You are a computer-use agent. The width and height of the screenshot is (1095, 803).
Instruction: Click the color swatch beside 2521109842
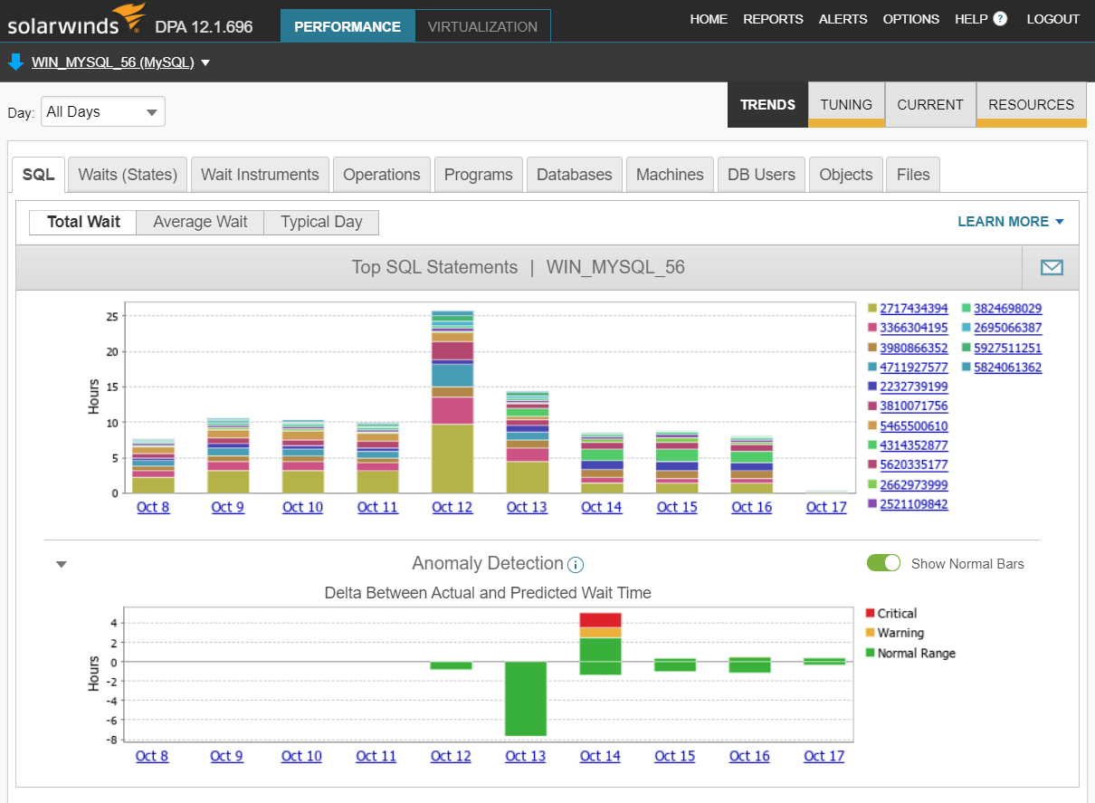pos(872,504)
